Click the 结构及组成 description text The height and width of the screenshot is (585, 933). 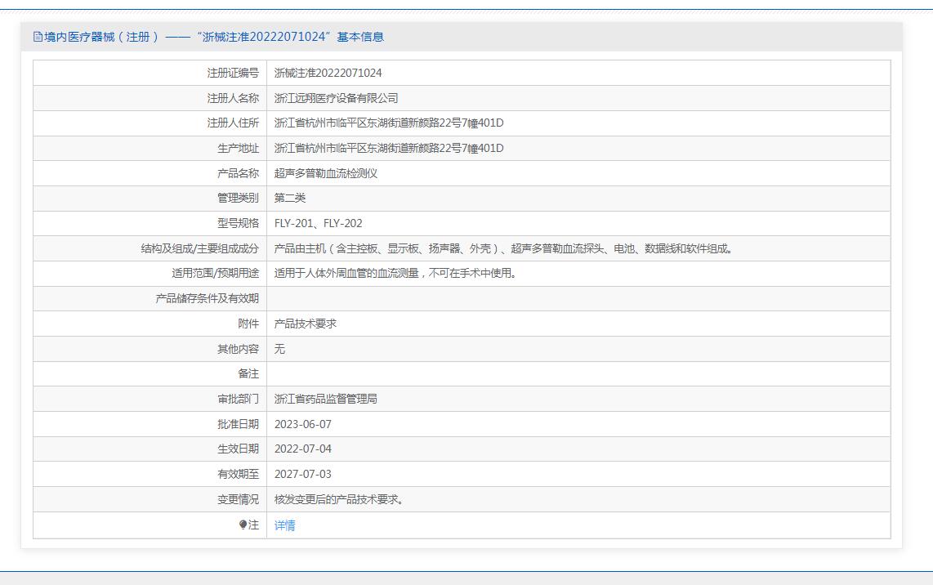point(505,248)
